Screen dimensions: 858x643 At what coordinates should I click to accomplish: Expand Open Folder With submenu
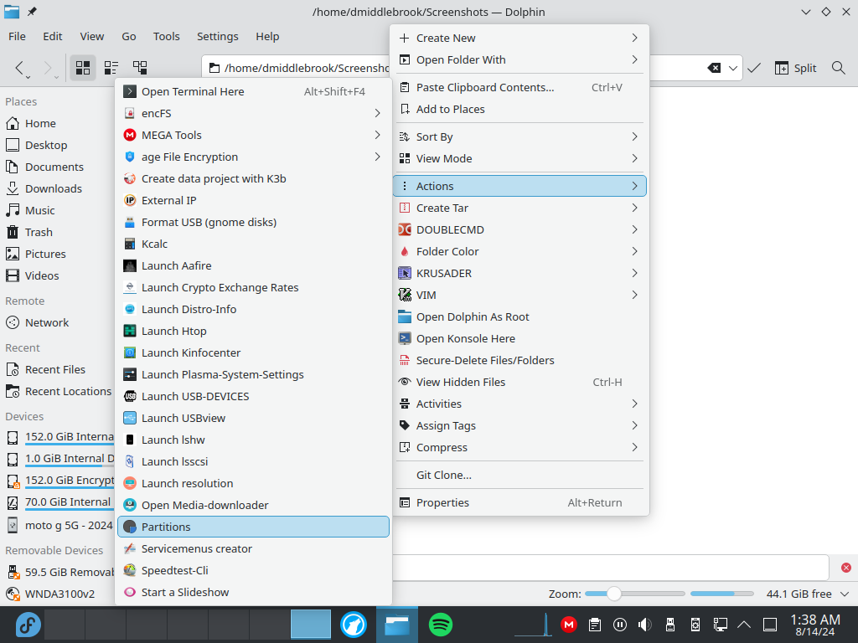(x=519, y=59)
